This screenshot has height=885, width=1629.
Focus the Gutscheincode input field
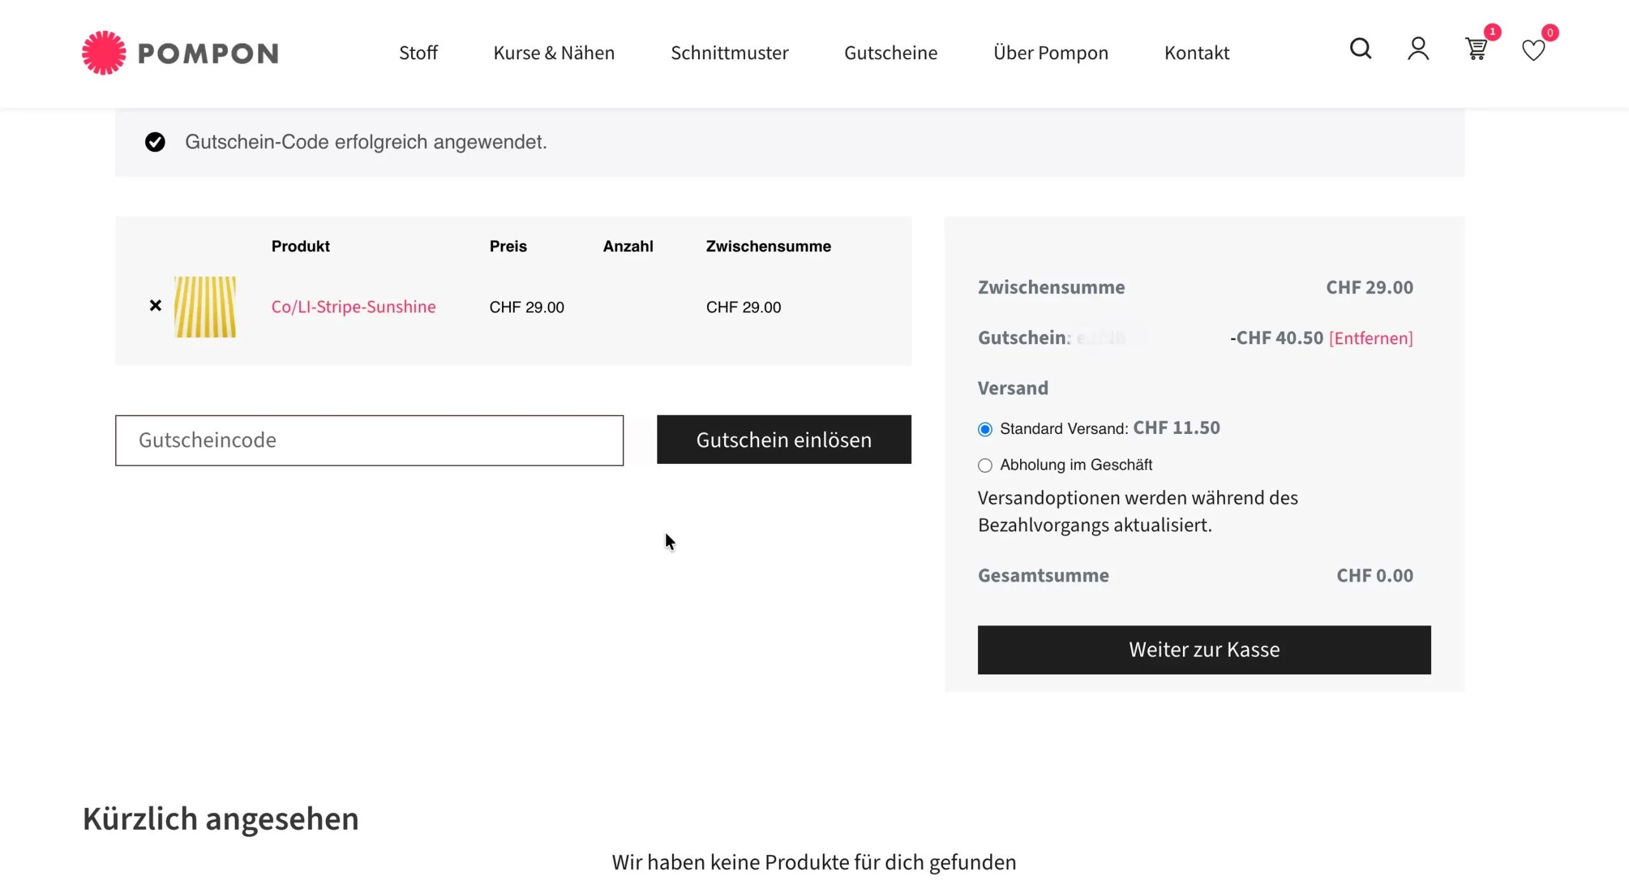click(x=369, y=440)
